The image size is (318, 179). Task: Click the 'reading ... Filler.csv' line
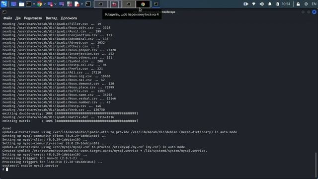pos(52,24)
